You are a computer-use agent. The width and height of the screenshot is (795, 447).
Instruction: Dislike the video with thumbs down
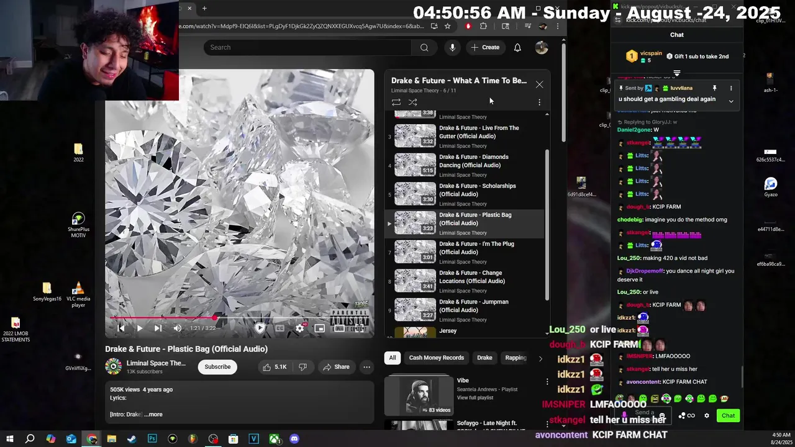pos(302,367)
